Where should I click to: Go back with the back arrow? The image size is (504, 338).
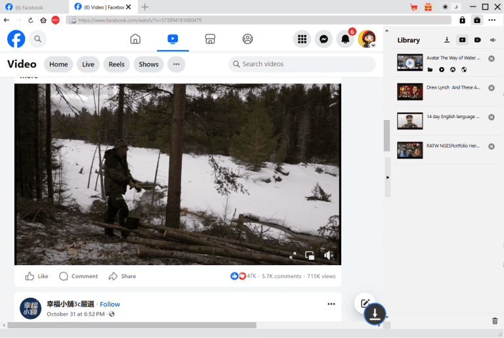7,20
